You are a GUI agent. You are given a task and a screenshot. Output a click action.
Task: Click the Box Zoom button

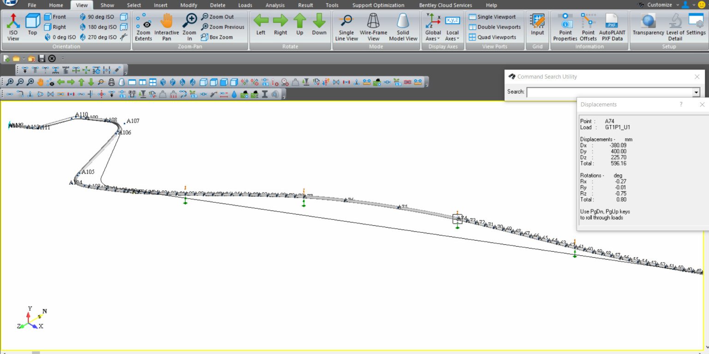(217, 37)
